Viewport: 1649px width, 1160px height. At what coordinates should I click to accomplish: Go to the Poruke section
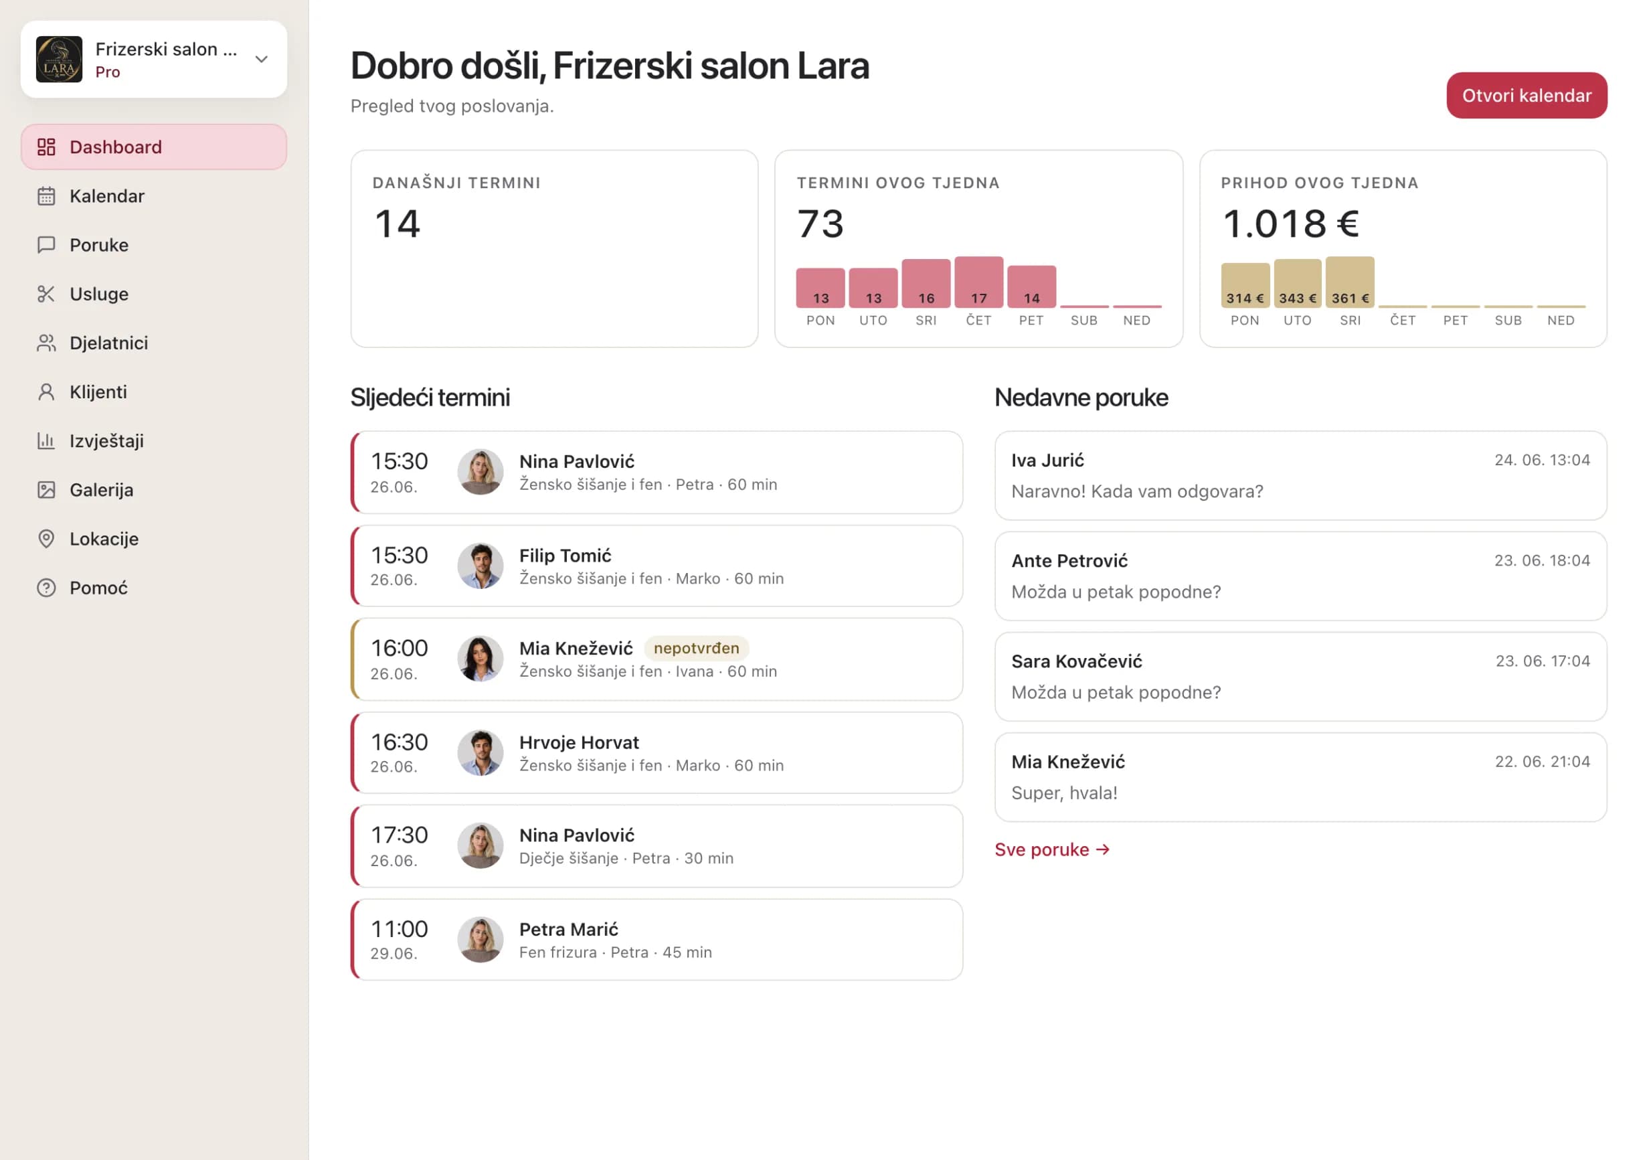(x=154, y=245)
